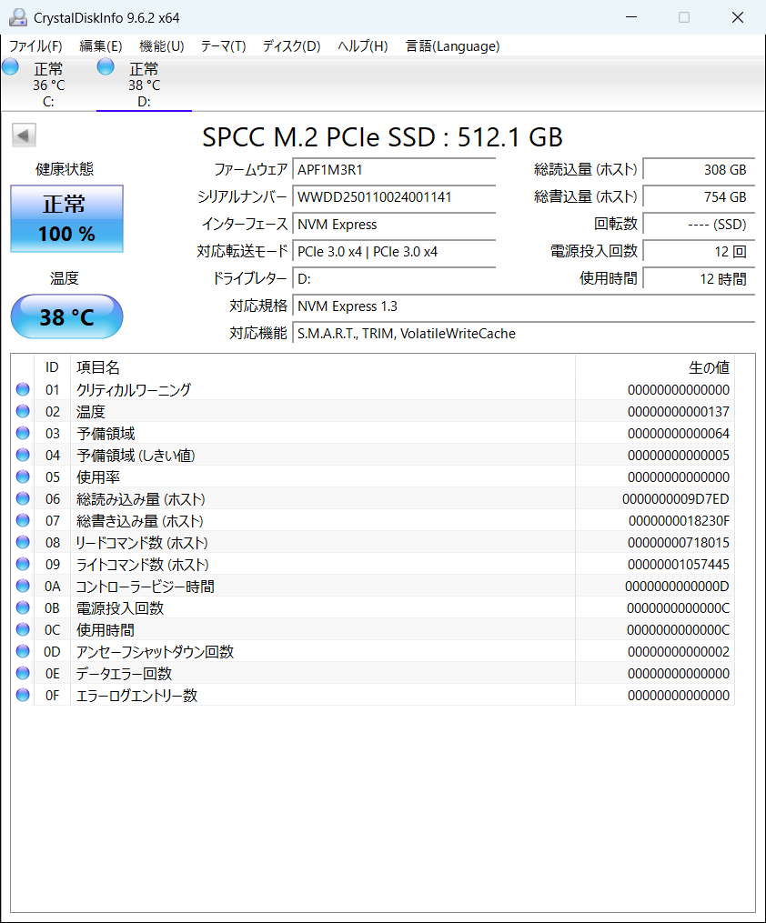The width and height of the screenshot is (766, 923).
Task: Click status orb for ID 02 温度 row
Action: point(23,411)
